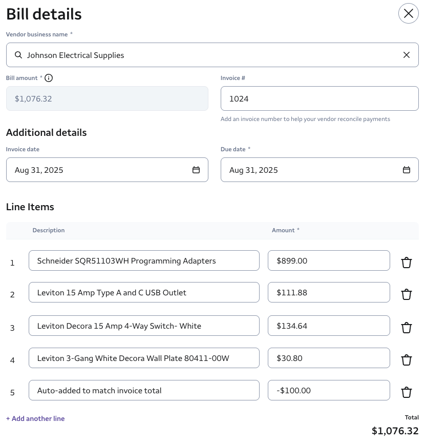Image resolution: width=426 pixels, height=443 pixels.
Task: Delete the Leviton USB Outlet line
Action: [x=406, y=294]
